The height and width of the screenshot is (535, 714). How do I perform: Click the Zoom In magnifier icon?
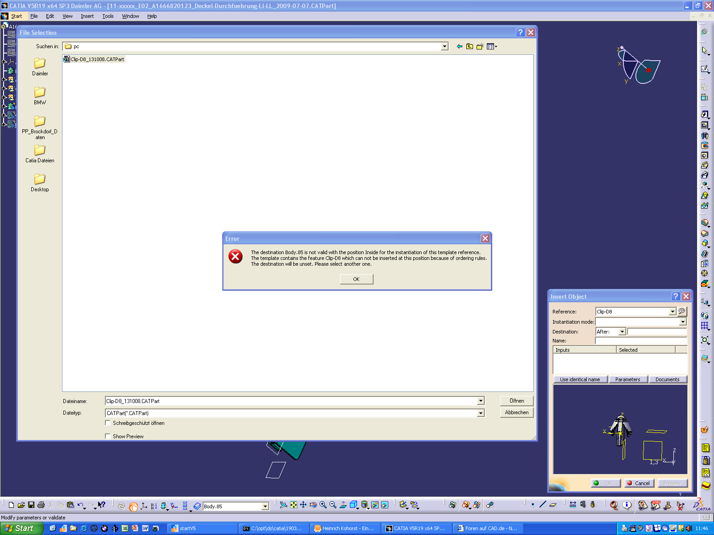(x=323, y=505)
